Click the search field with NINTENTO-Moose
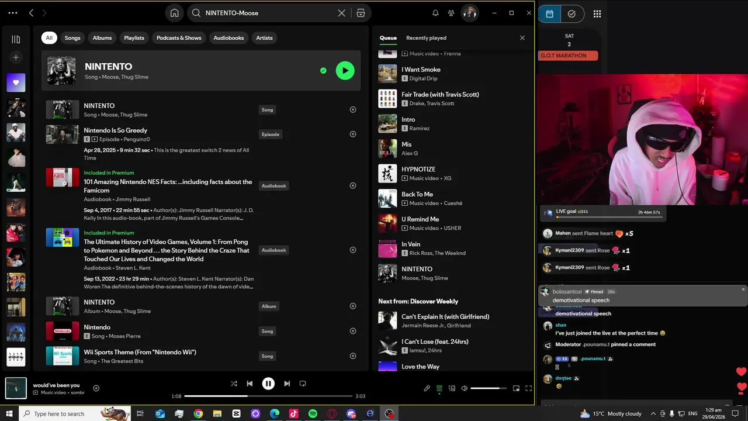 (269, 13)
